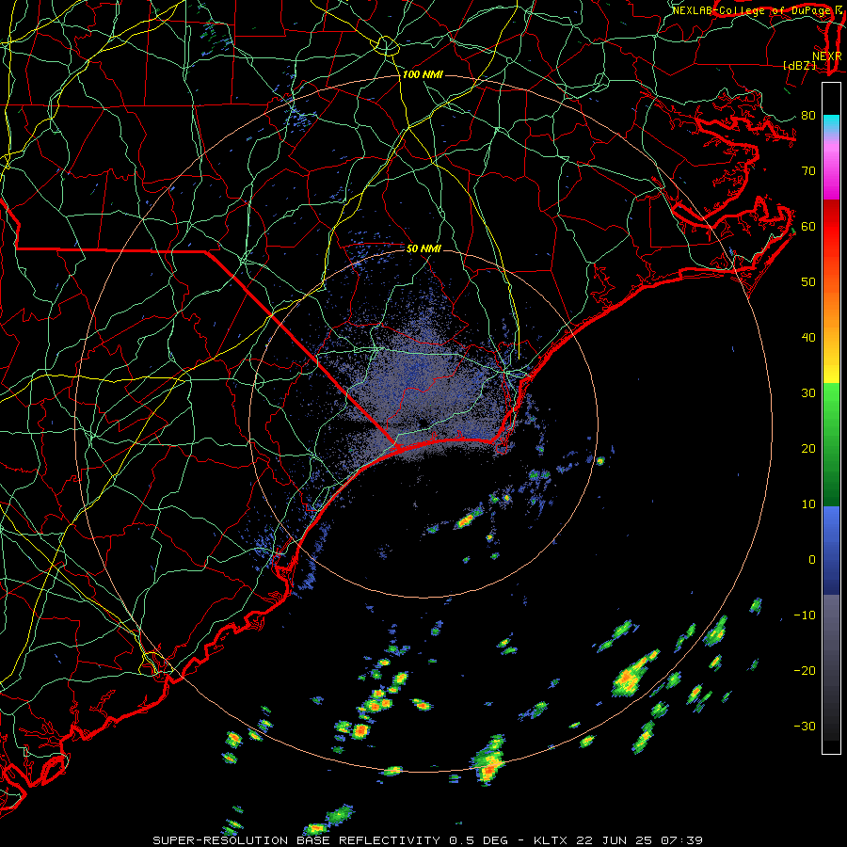
Task: Click the 30 value on dBZ scale
Action: pos(808,393)
